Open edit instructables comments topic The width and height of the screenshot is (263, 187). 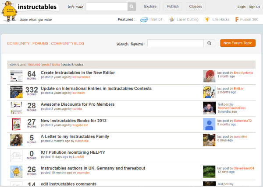[x=69, y=184]
